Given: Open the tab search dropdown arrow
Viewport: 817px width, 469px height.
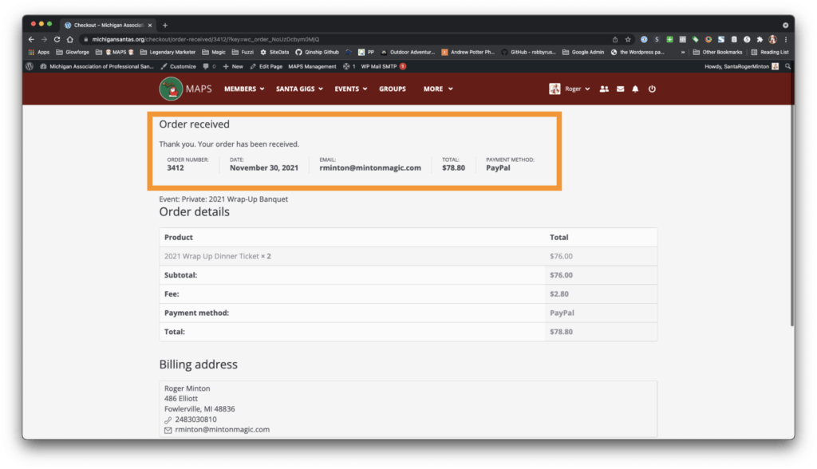Looking at the screenshot, I should 785,25.
